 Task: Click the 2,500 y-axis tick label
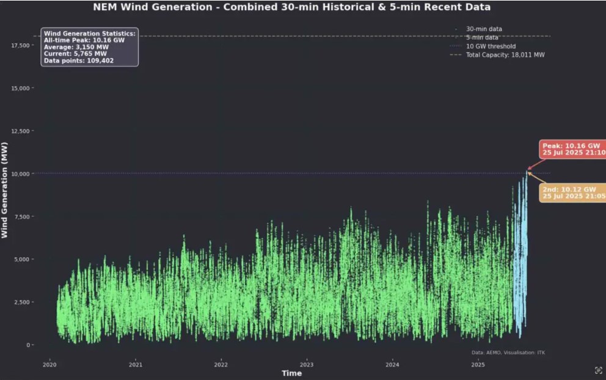click(x=22, y=302)
